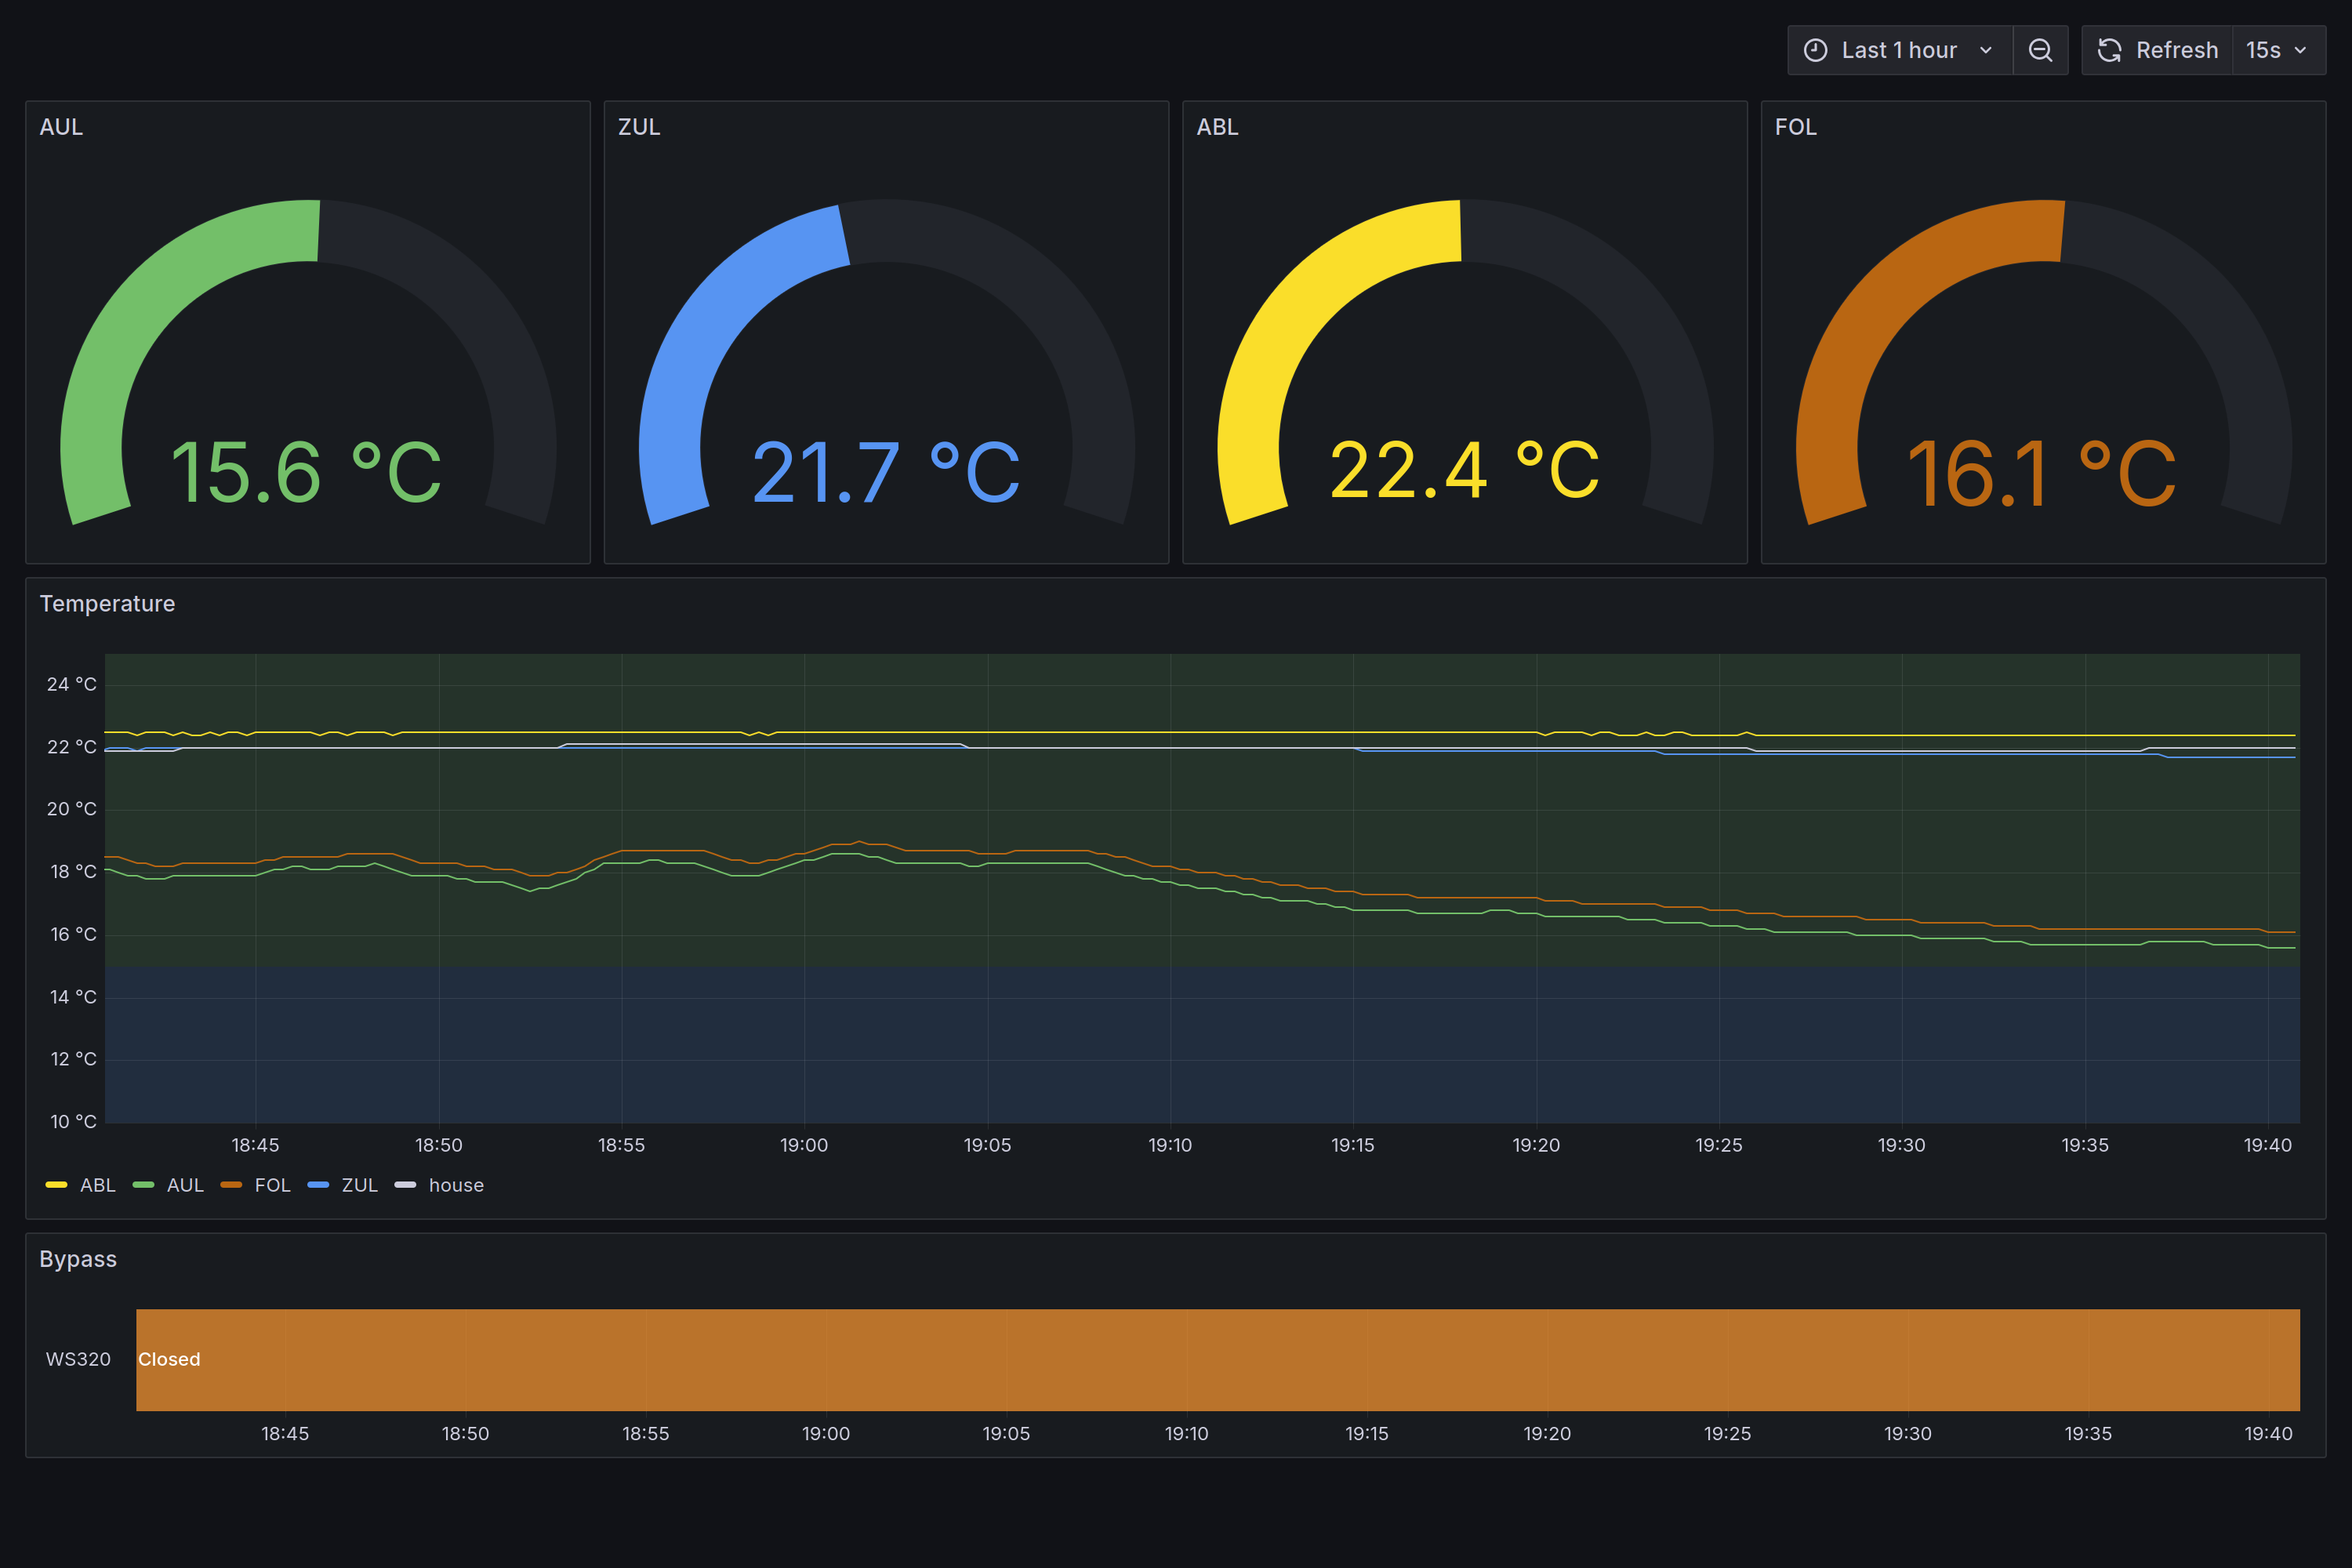Click the zoom out time range icon
Viewport: 2352px width, 1568px height.
2040,50
